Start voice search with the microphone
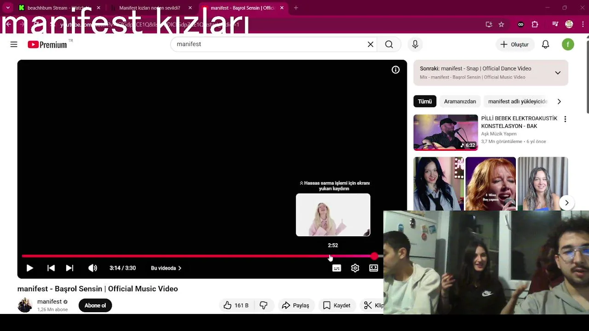589x331 pixels. coord(415,44)
